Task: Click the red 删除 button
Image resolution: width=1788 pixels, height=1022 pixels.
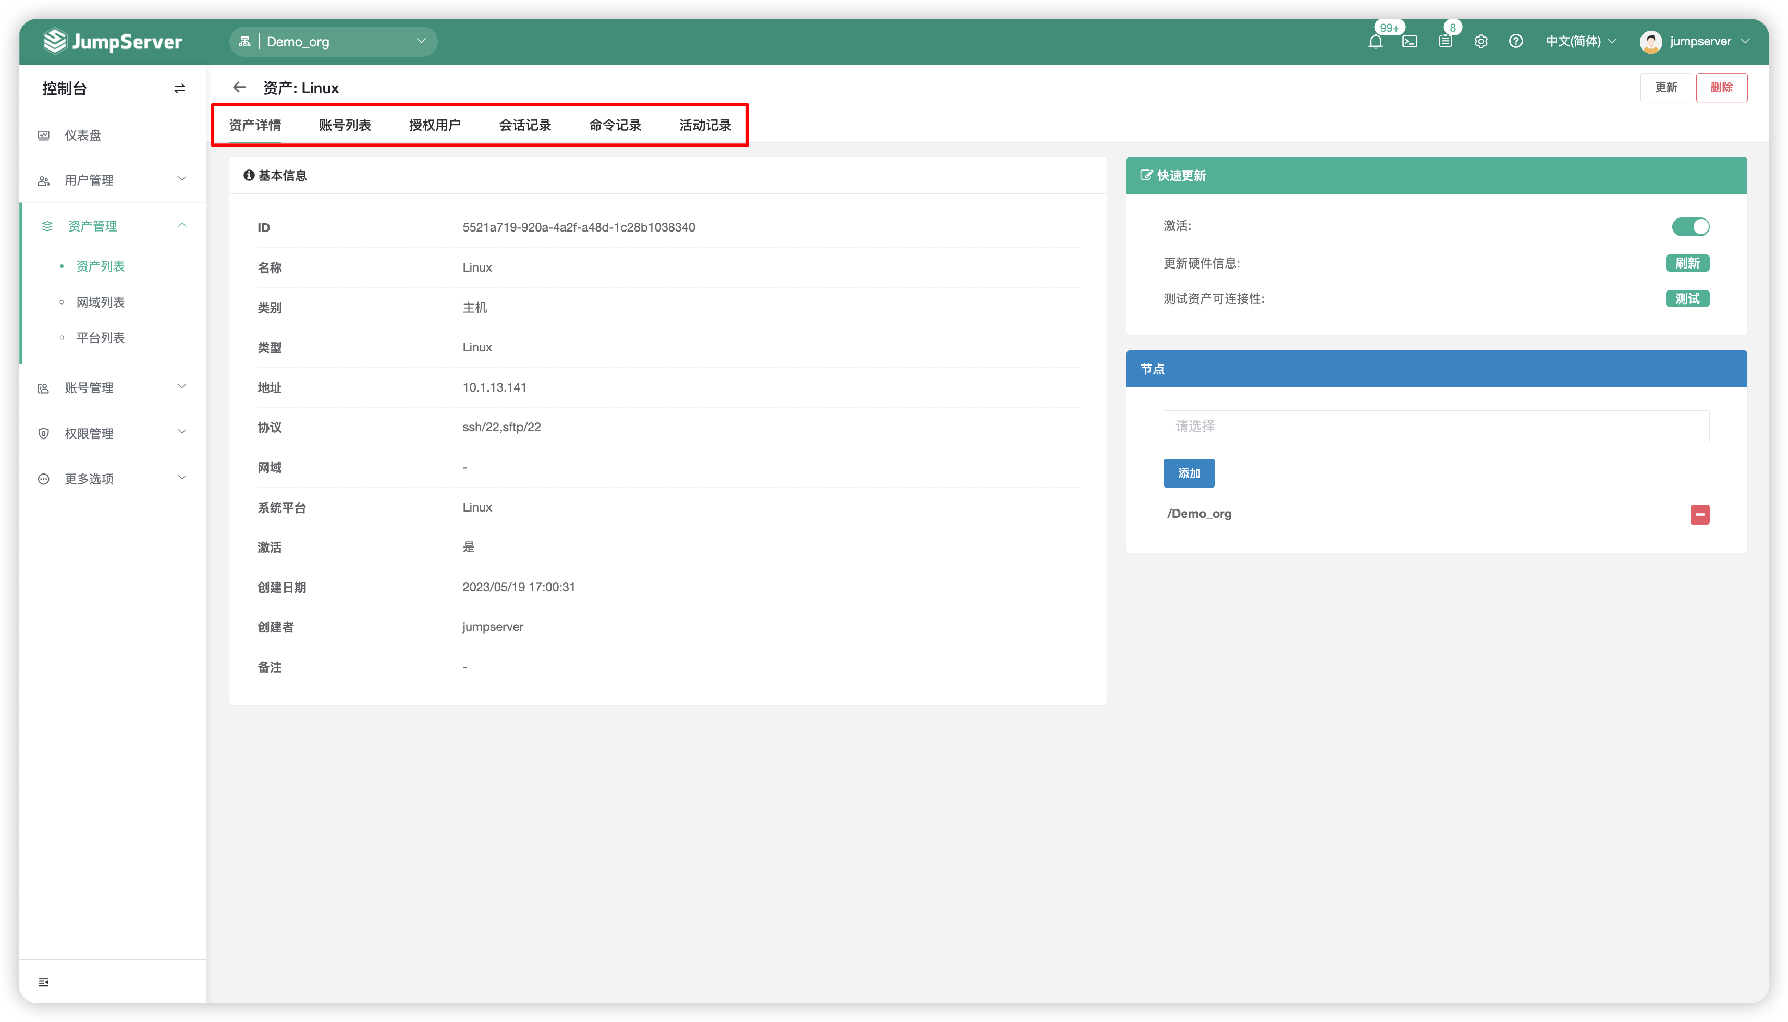Action: [x=1721, y=87]
